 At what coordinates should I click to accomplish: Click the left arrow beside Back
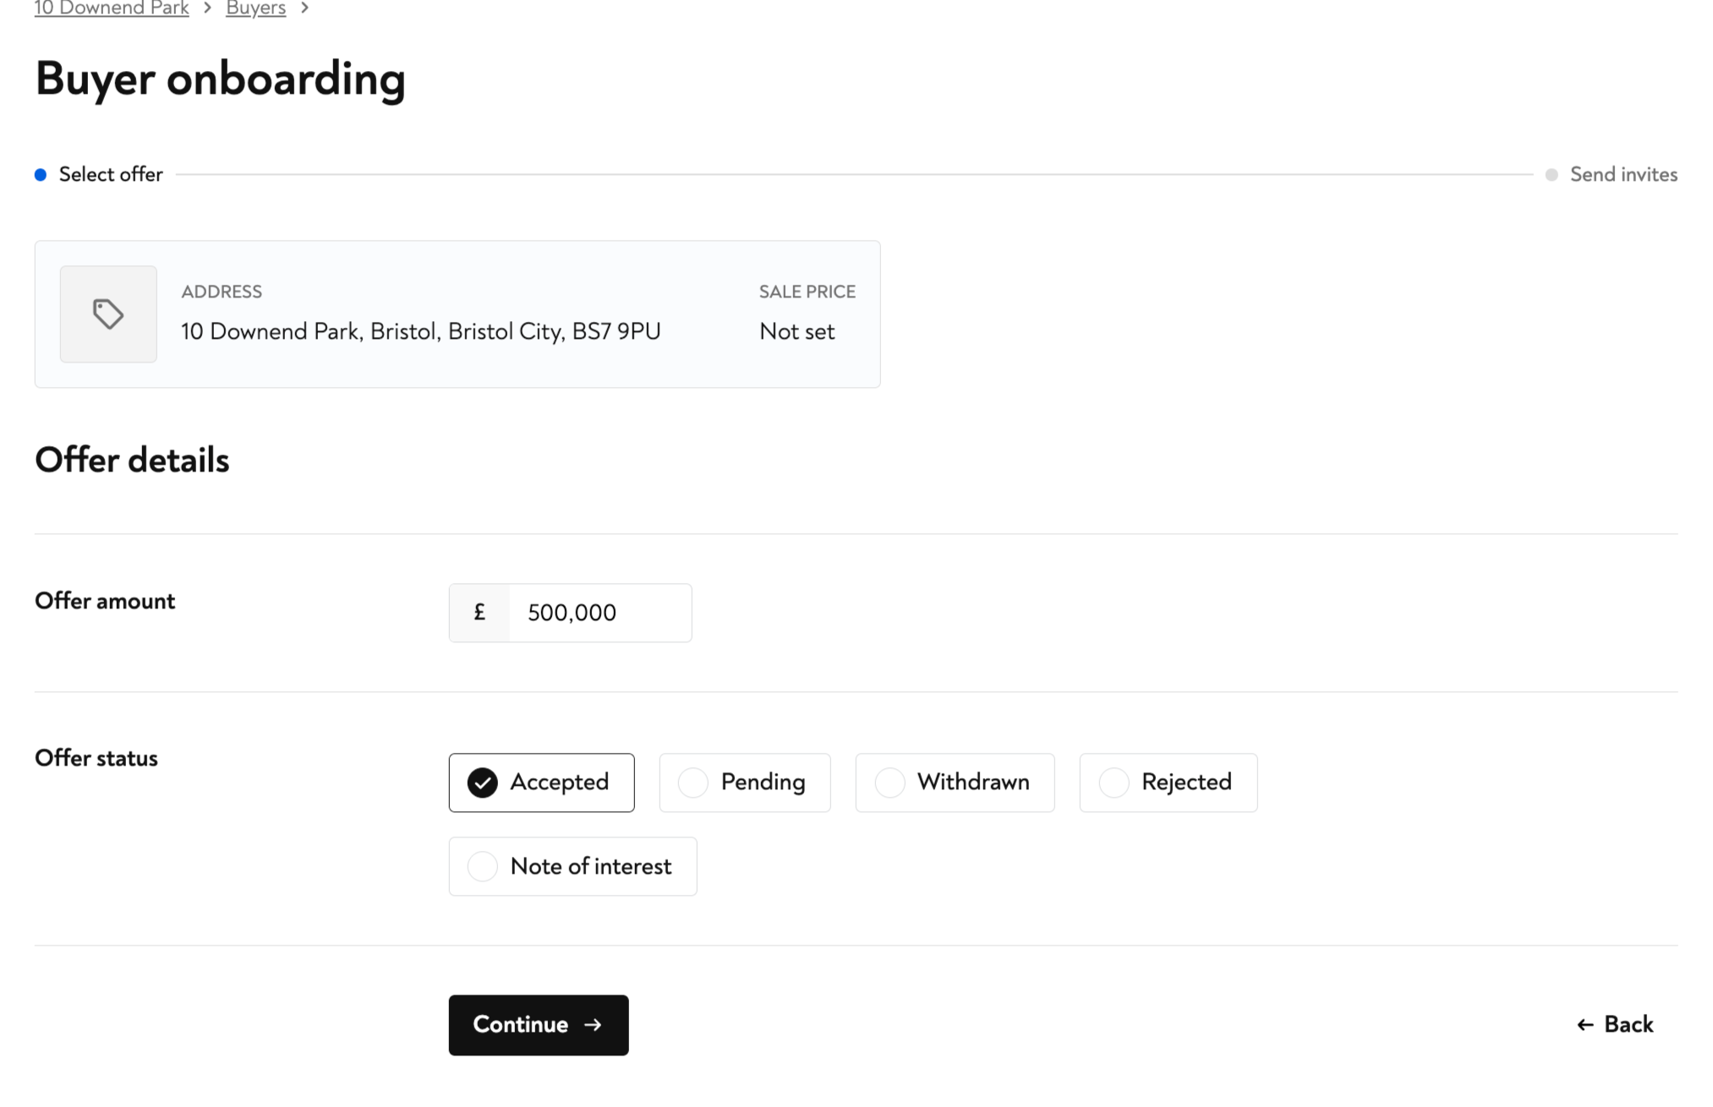point(1585,1025)
